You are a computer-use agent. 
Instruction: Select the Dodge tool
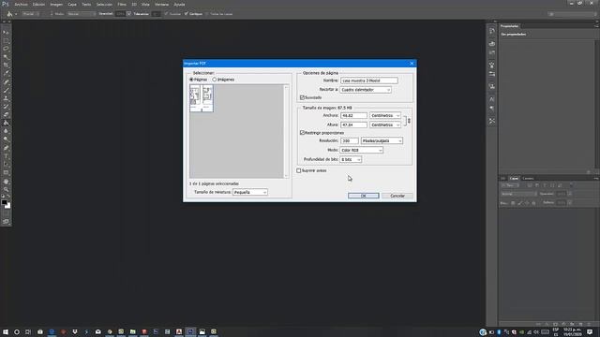tap(6, 139)
